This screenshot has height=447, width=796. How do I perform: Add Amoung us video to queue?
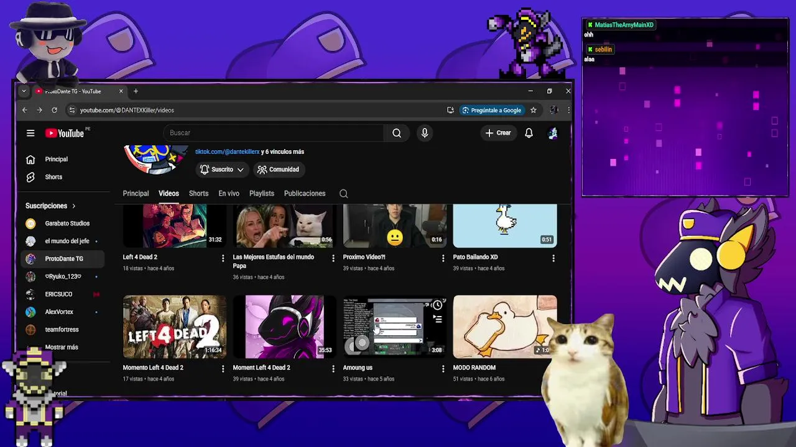pos(437,319)
